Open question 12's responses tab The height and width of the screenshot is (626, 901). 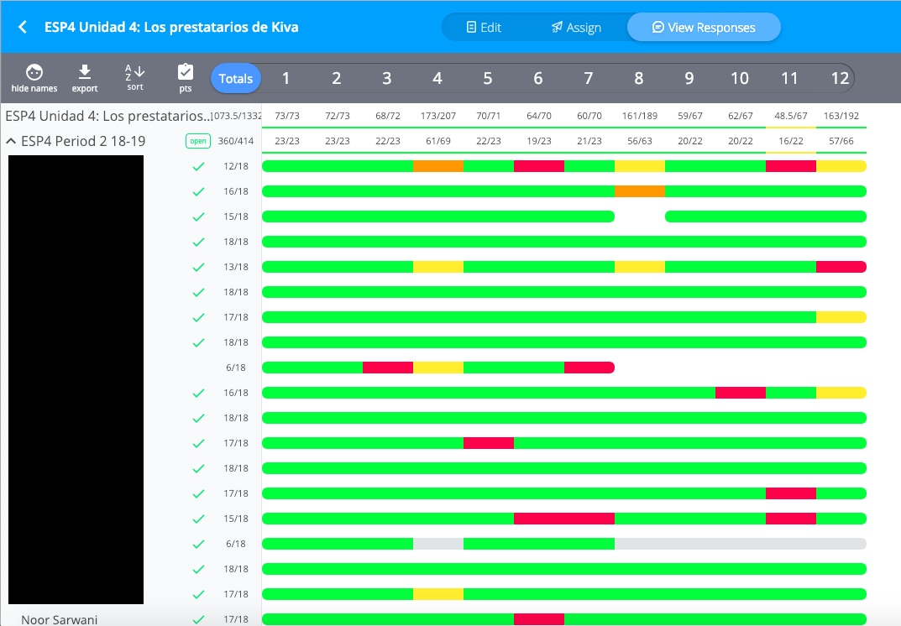(840, 78)
